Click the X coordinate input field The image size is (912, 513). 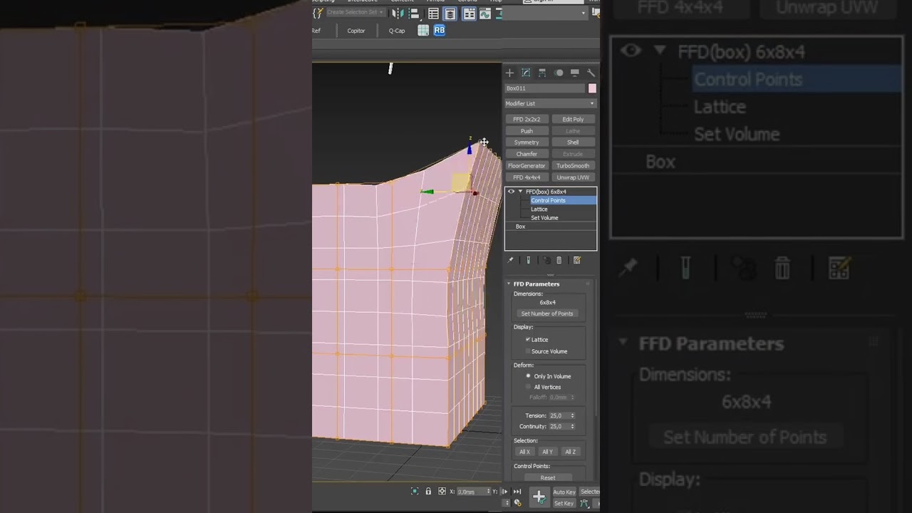click(x=471, y=492)
